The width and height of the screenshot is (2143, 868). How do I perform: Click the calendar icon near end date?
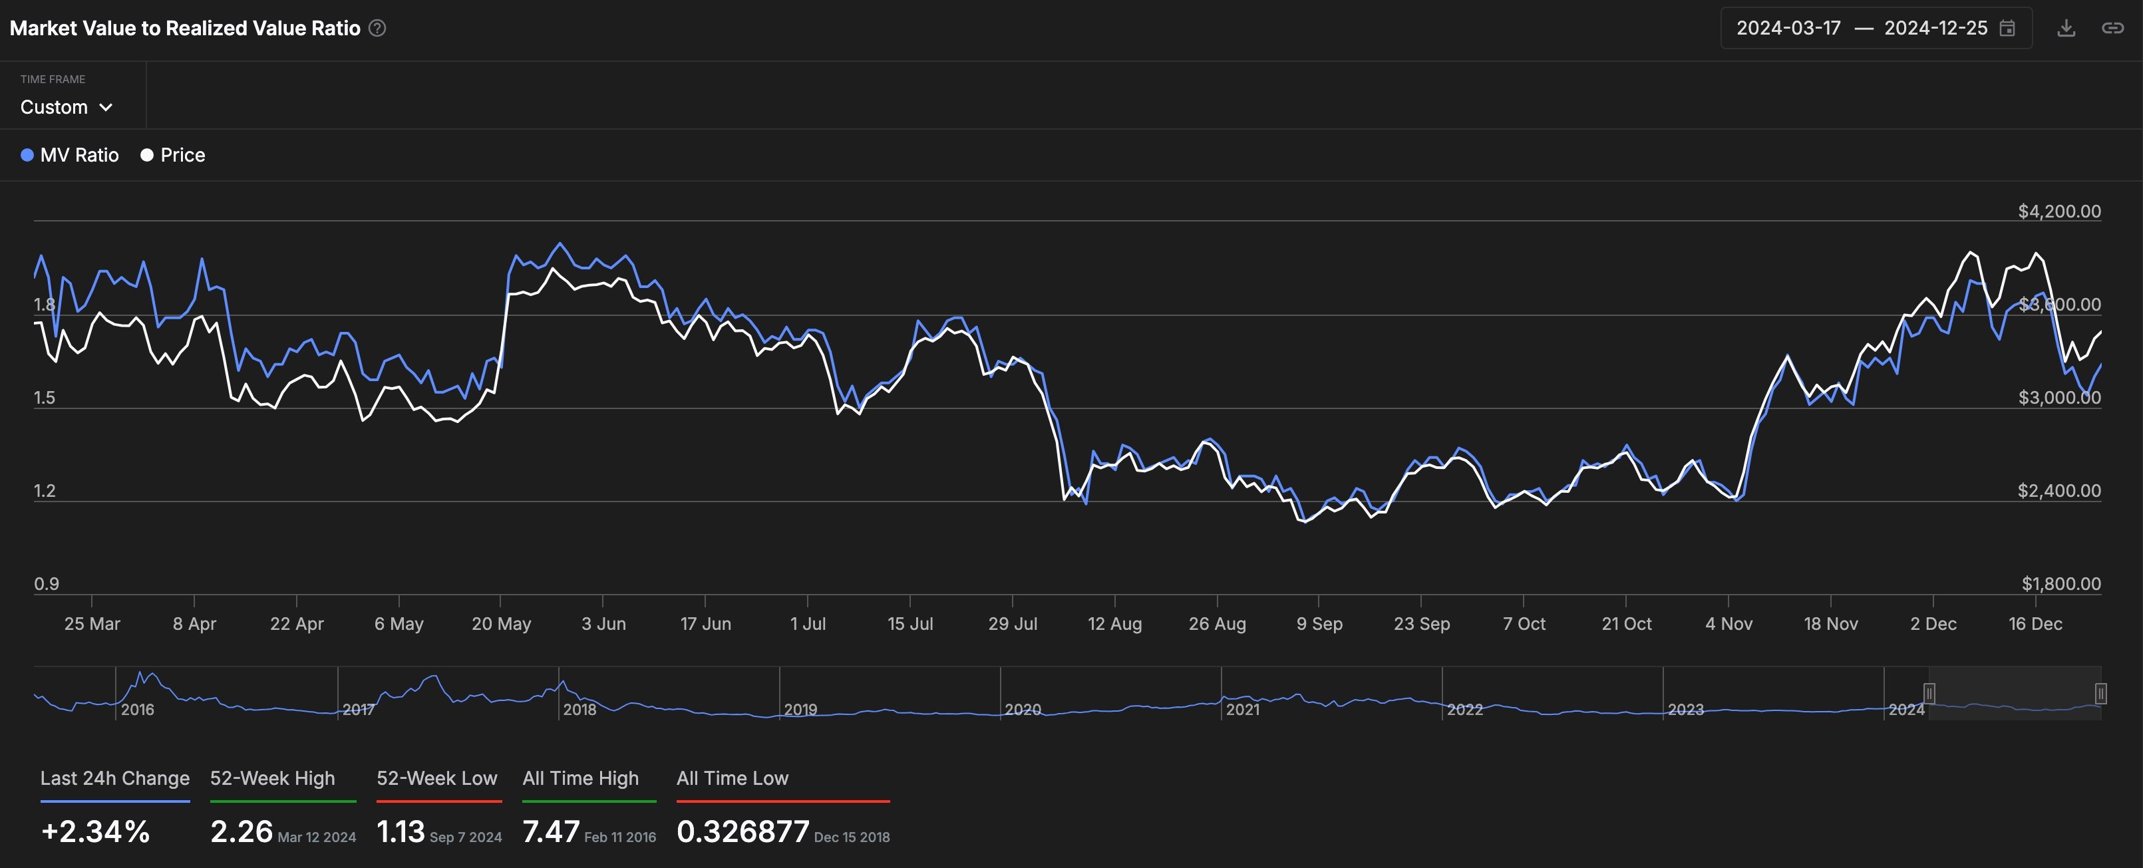2009,27
